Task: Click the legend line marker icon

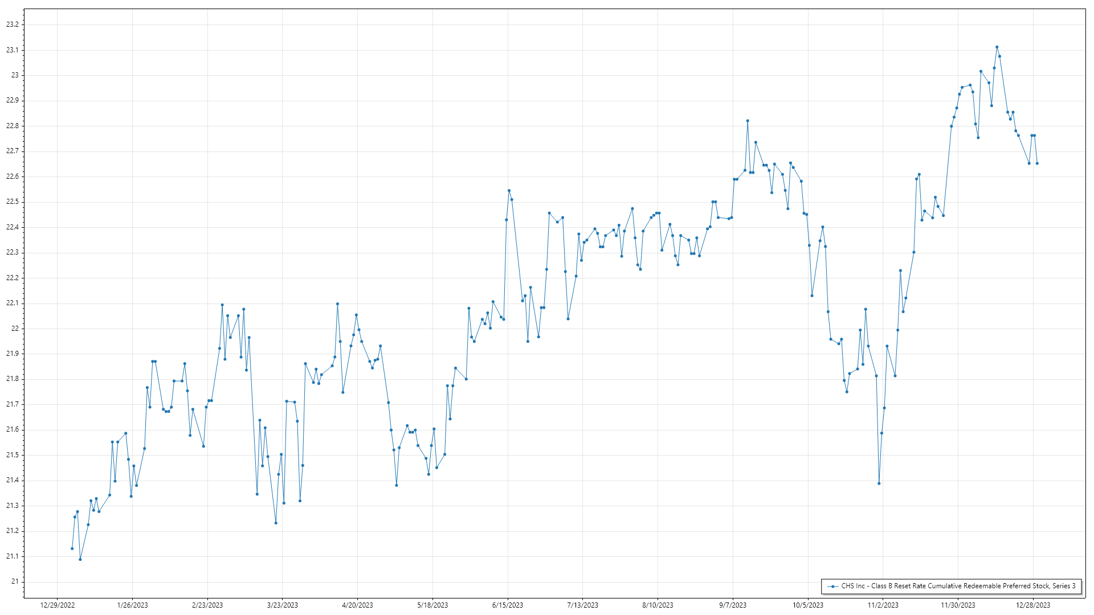Action: point(832,586)
